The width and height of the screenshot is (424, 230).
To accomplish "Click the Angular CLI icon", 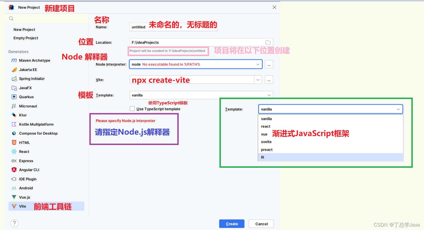I will [14, 170].
